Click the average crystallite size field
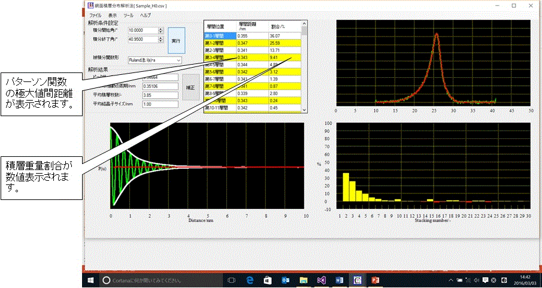This screenshot has width=542, height=288. click(x=160, y=104)
